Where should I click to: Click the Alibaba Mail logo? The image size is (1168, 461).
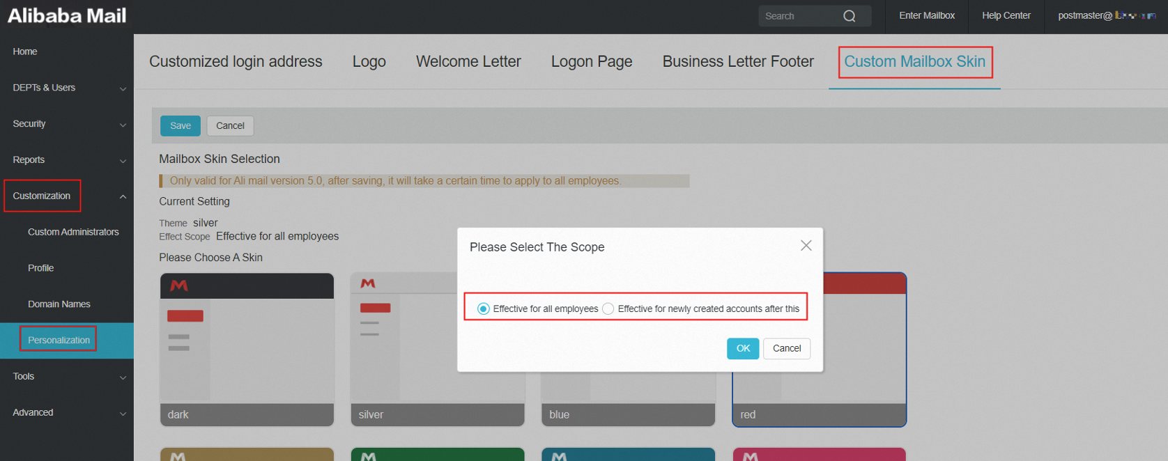pos(67,15)
